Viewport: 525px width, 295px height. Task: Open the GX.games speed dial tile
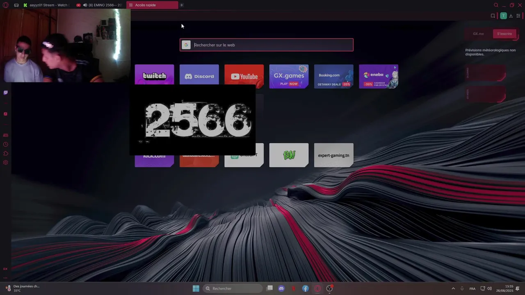tap(289, 76)
